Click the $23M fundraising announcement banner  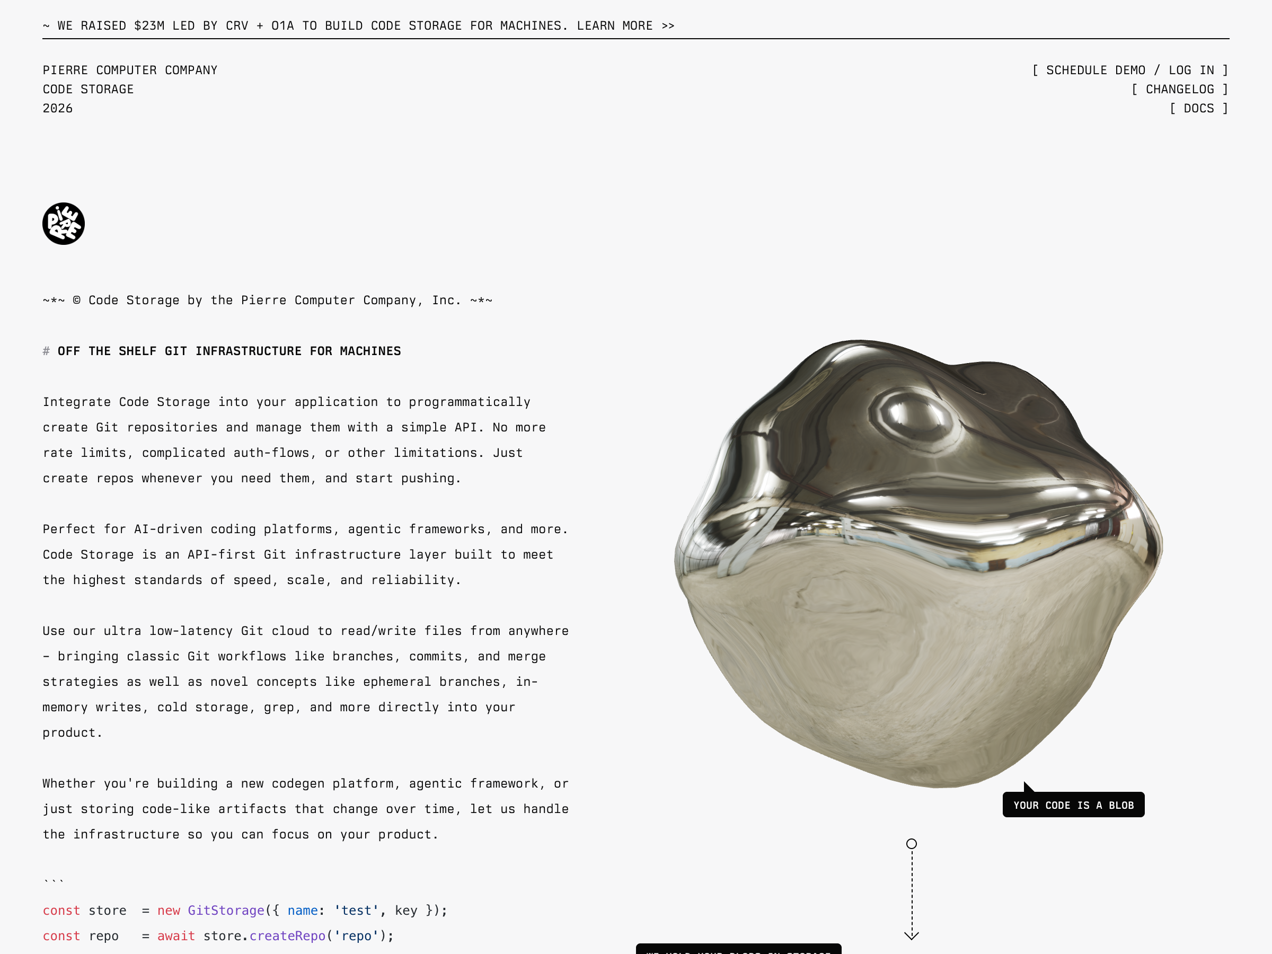coord(311,26)
